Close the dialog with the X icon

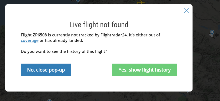click(186, 11)
